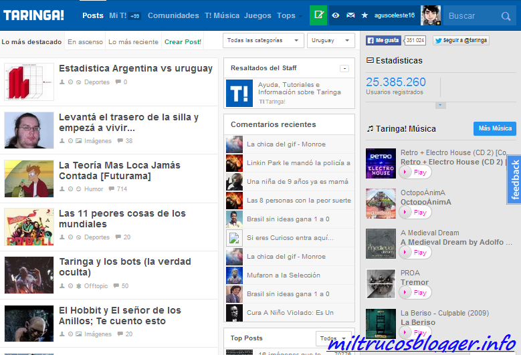Image resolution: width=521 pixels, height=355 pixels.
Task: Click the green create post pencil icon
Action: pyautogui.click(x=318, y=15)
